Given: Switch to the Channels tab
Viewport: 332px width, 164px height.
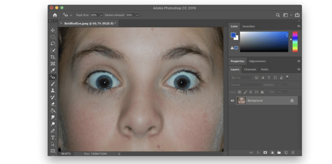Looking at the screenshot, I should click(x=250, y=70).
